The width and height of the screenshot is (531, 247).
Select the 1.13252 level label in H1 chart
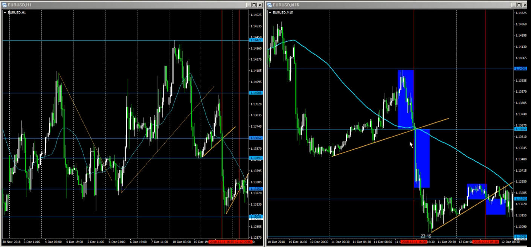coord(256,189)
